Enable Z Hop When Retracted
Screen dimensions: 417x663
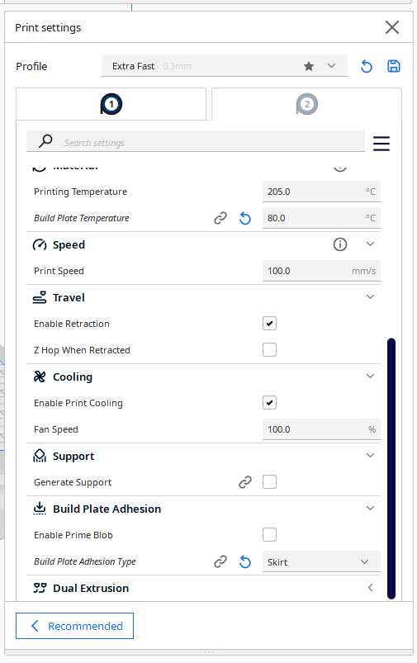click(269, 350)
